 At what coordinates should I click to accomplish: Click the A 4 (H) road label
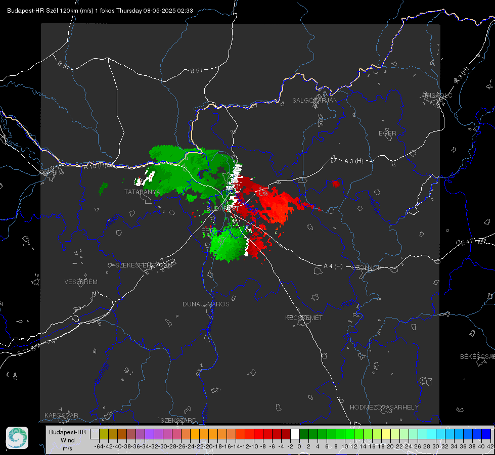[x=333, y=266]
